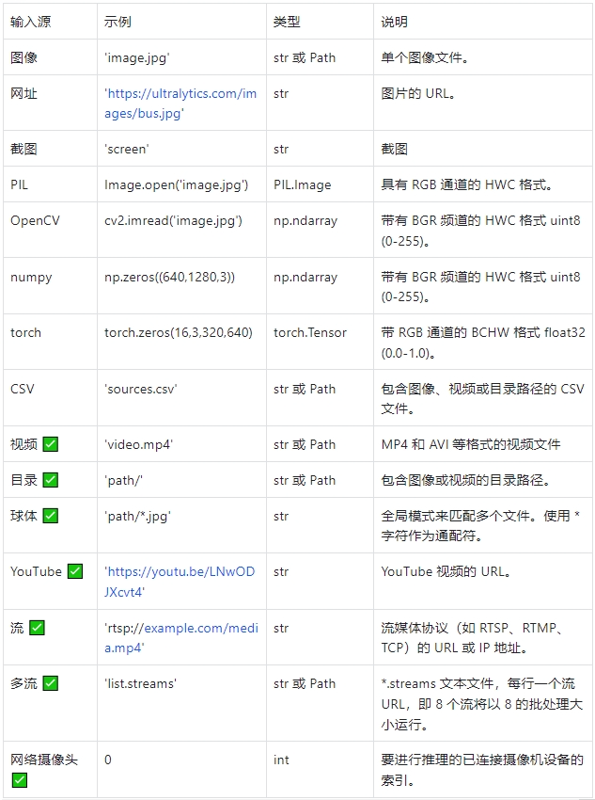Click the green checkmark next to 目录

51,480
